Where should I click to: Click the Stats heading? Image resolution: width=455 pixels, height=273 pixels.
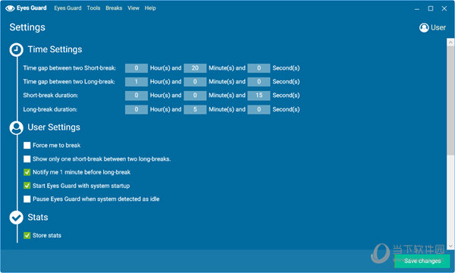point(38,218)
